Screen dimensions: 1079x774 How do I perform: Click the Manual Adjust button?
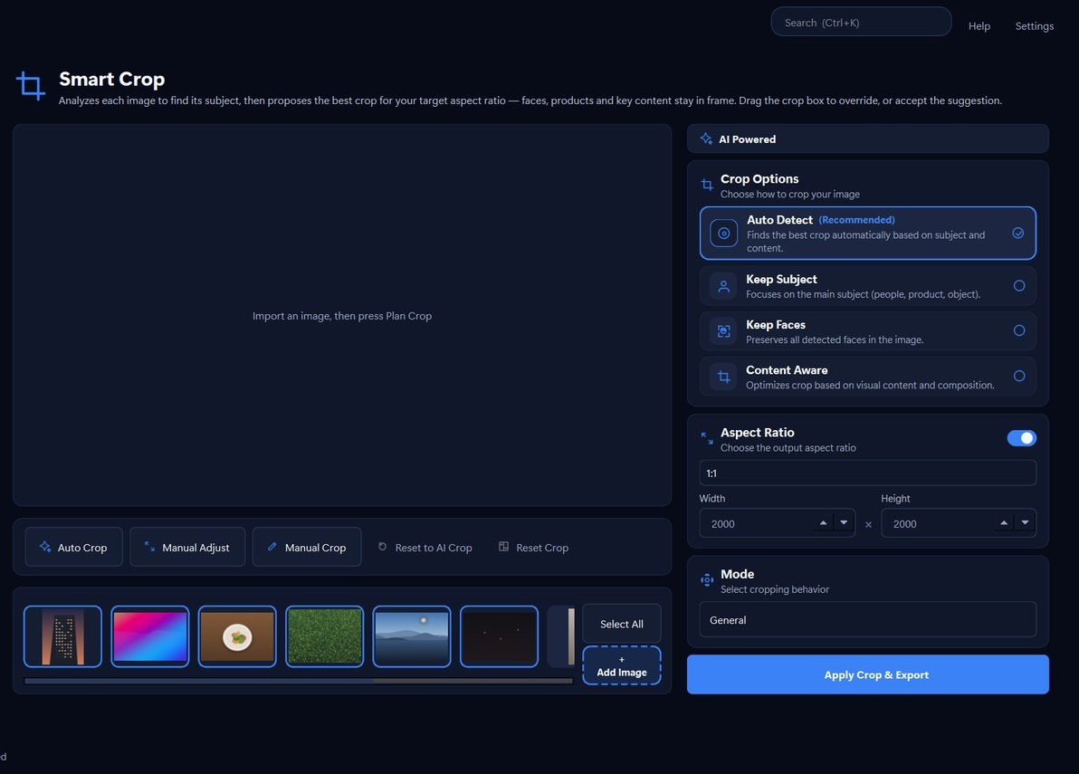[187, 547]
